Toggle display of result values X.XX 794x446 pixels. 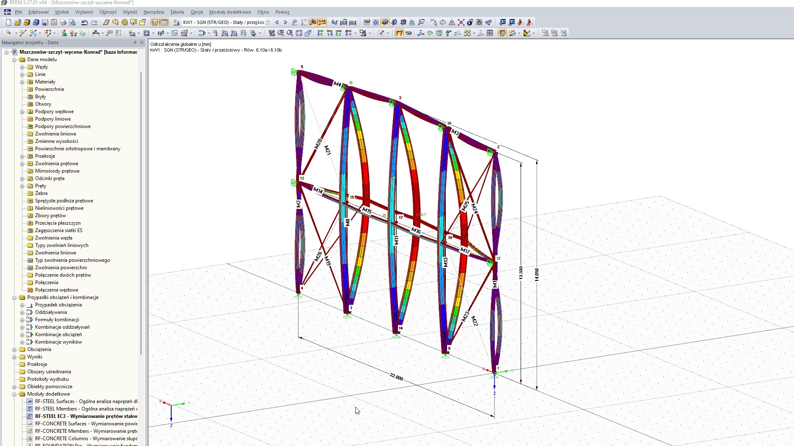(x=322, y=22)
